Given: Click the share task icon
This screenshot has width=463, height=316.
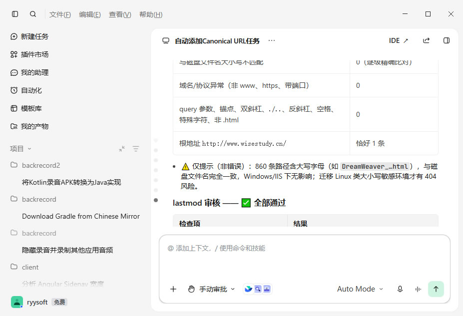Looking at the screenshot, I should click(426, 41).
